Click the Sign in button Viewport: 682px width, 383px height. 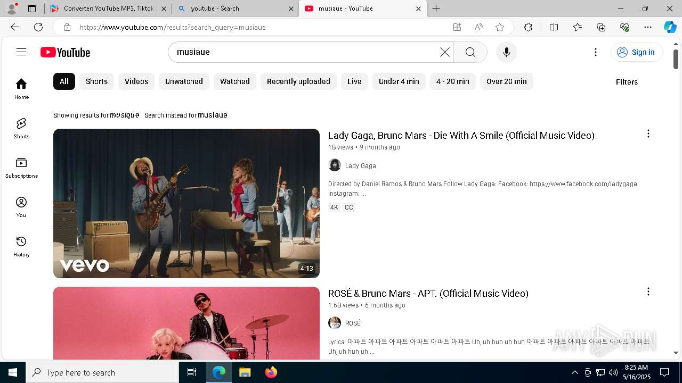[636, 52]
